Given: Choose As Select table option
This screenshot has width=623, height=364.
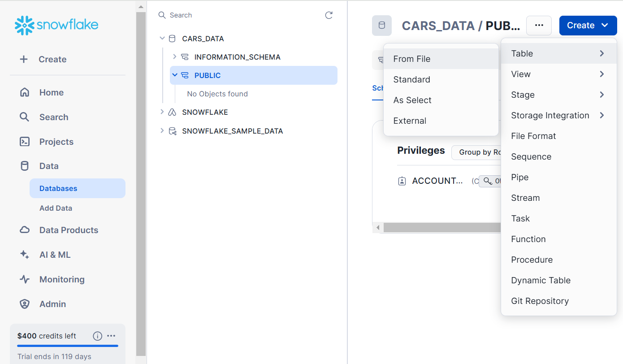Looking at the screenshot, I should point(441,100).
